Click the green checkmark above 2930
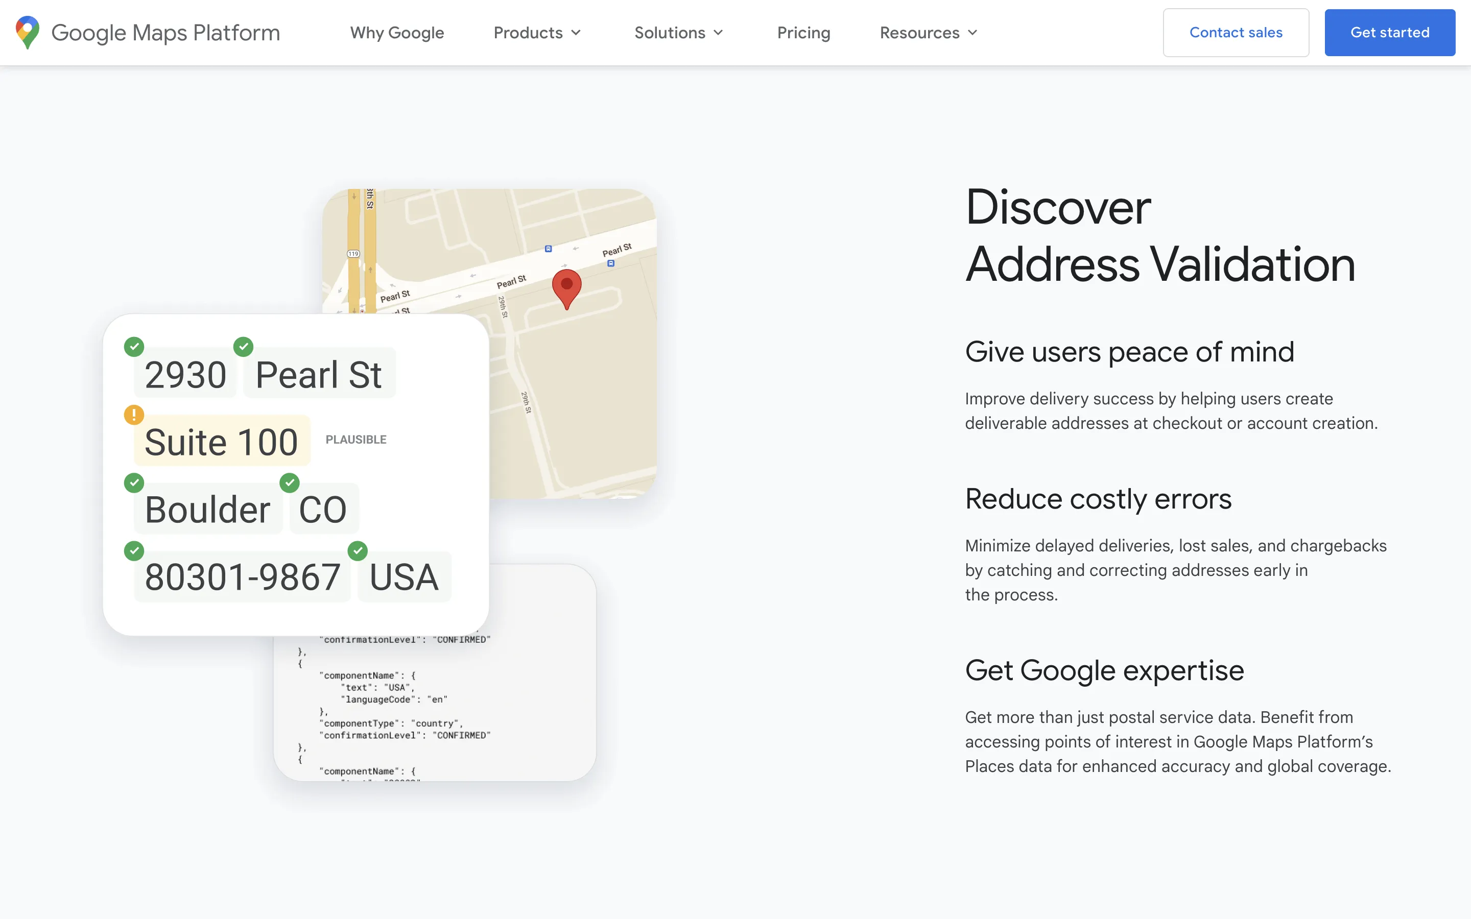This screenshot has height=919, width=1471. [134, 347]
